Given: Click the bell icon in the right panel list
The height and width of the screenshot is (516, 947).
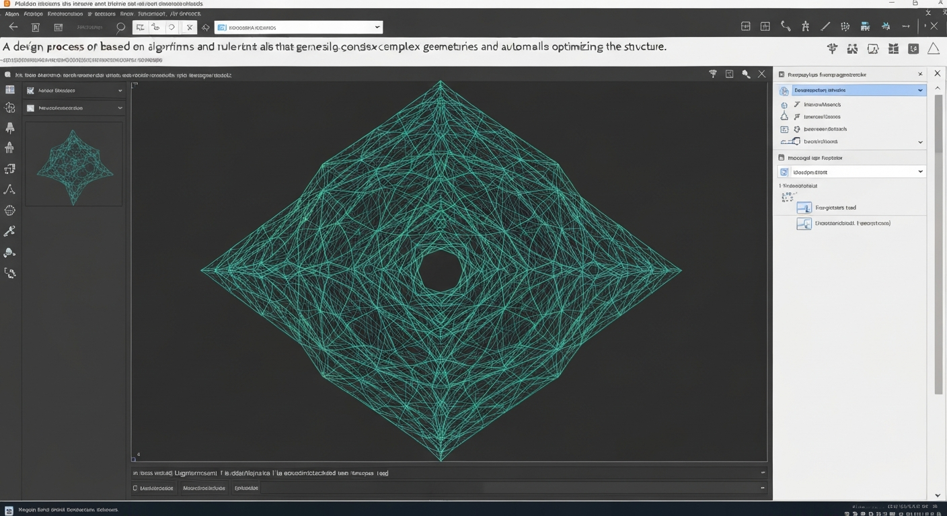Looking at the screenshot, I should [784, 116].
